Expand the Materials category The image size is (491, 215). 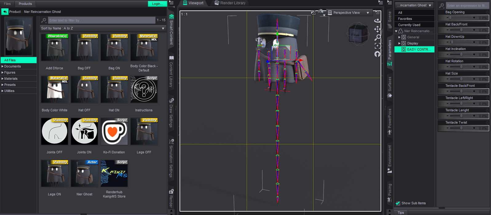point(2,79)
